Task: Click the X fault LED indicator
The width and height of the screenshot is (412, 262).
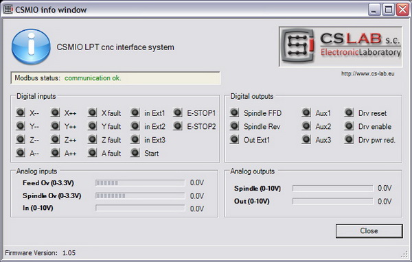Action: click(x=92, y=112)
